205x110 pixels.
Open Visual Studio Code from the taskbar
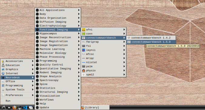pos(25,108)
